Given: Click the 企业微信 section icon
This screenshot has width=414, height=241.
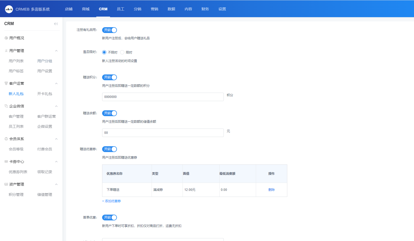Looking at the screenshot, I should (6, 106).
